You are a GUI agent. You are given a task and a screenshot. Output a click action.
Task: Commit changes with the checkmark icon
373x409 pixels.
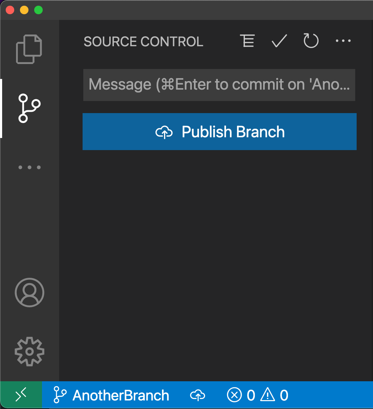coord(279,41)
